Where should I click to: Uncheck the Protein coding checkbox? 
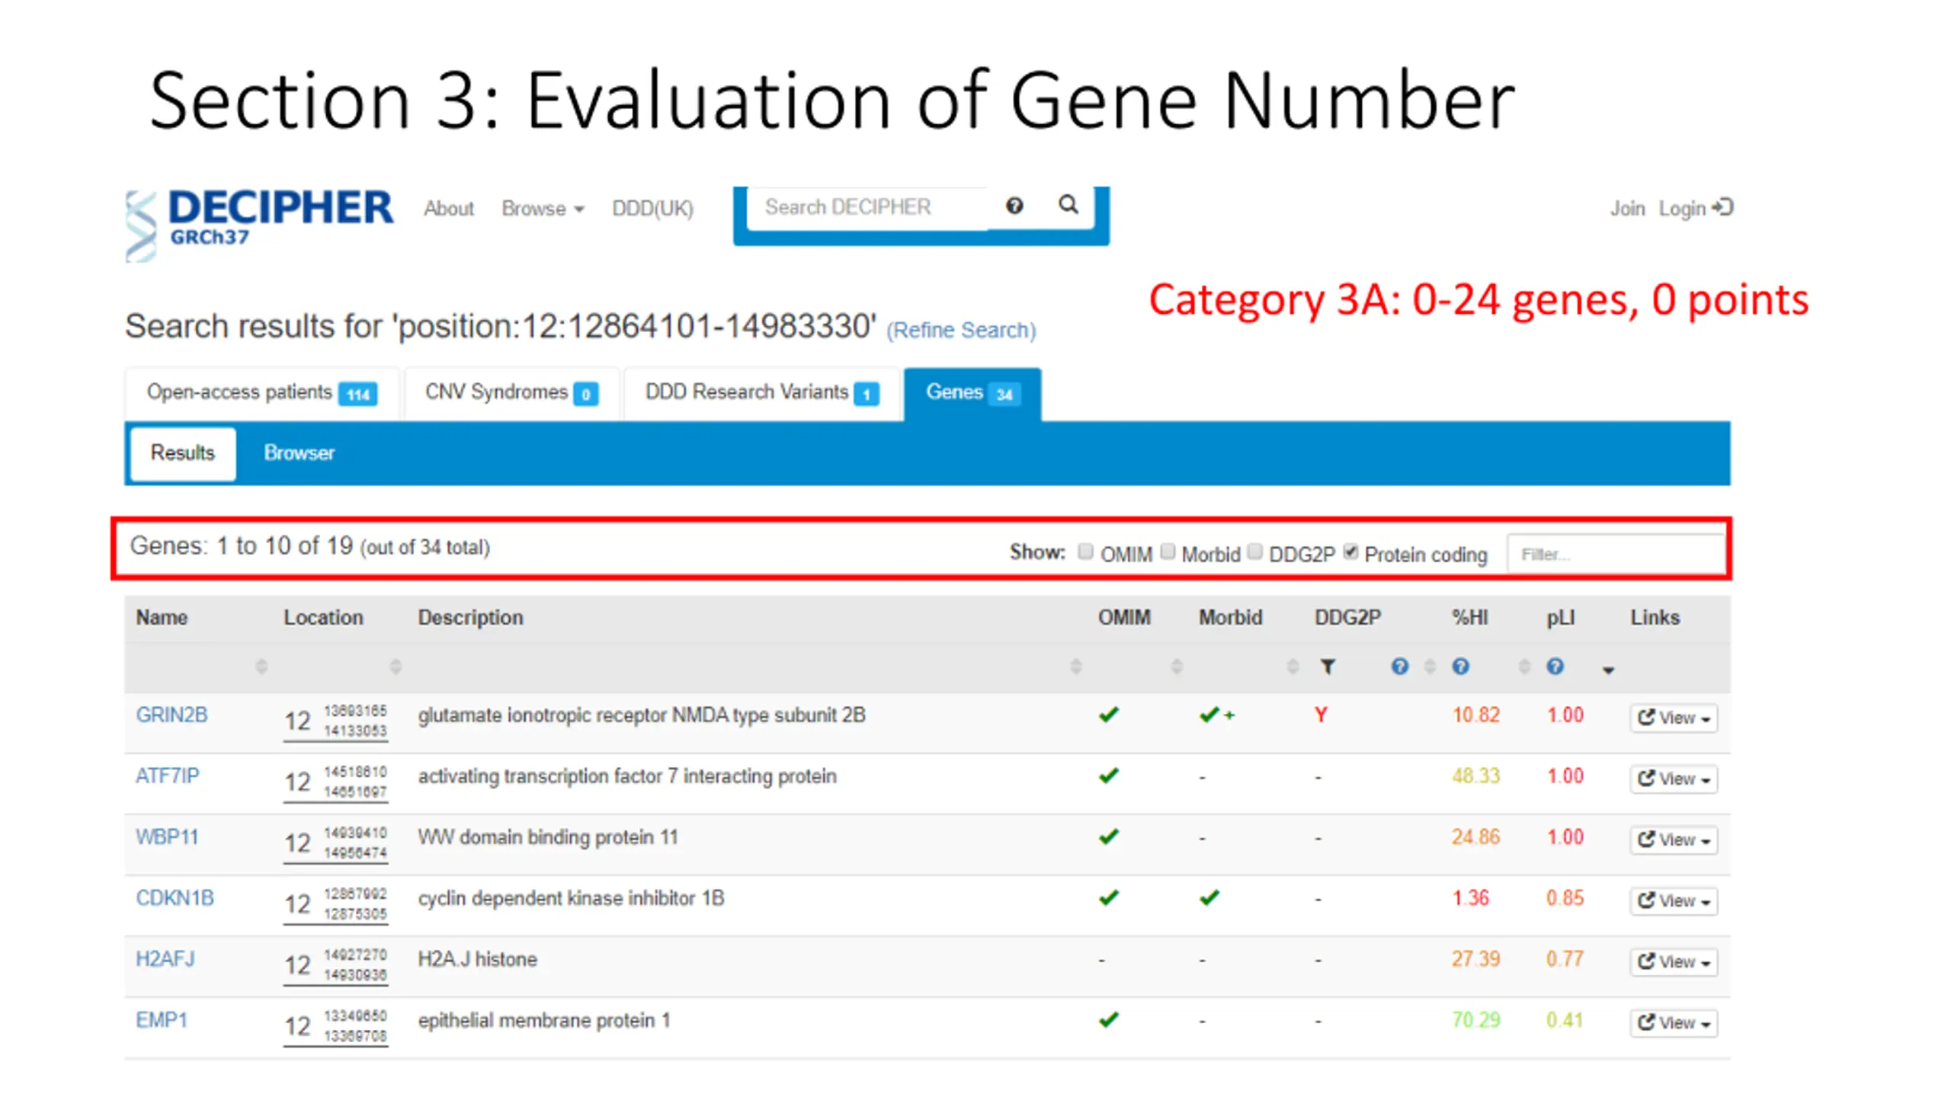click(x=1350, y=552)
